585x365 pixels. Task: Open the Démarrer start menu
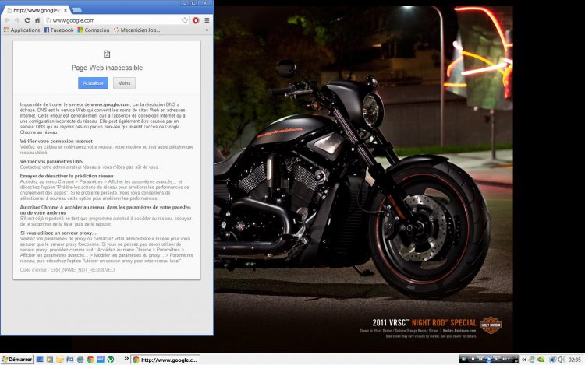pyautogui.click(x=17, y=360)
